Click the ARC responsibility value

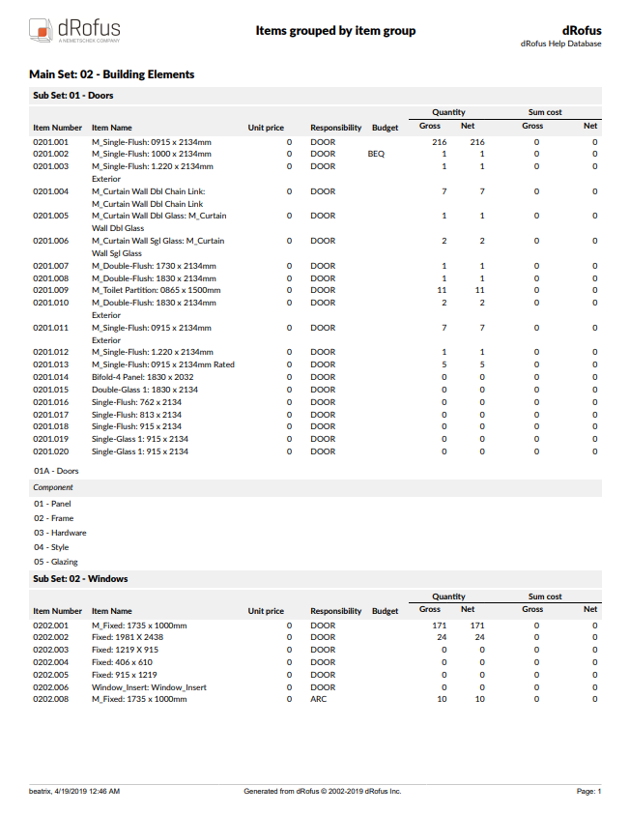(318, 699)
